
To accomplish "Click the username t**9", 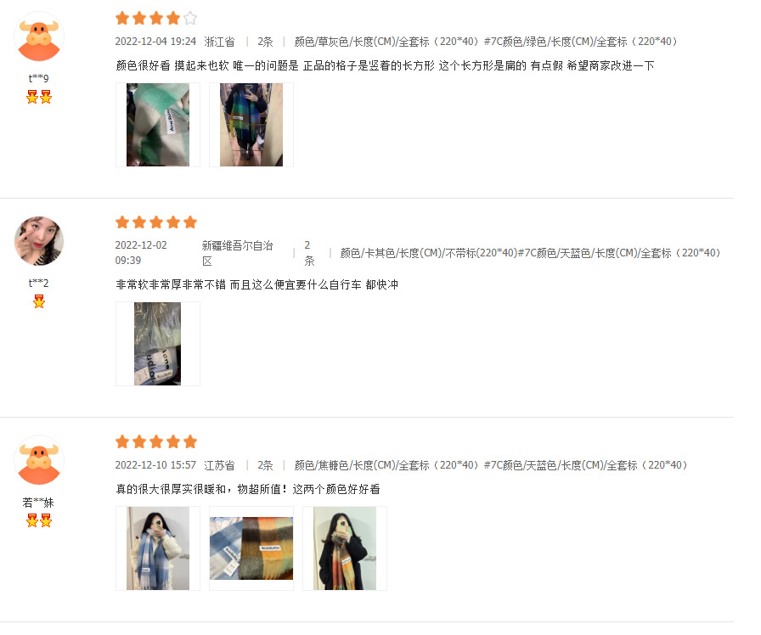I will 39,78.
